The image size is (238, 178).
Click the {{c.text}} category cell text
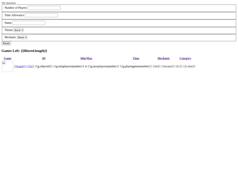[x=189, y=66]
